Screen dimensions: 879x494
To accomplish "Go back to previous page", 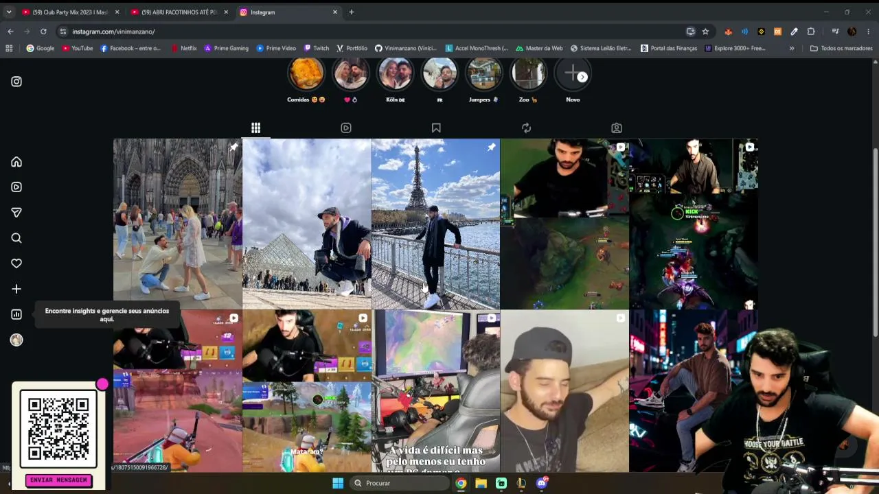I will pos(10,32).
